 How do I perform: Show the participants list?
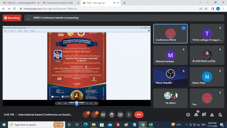click(x=196, y=115)
